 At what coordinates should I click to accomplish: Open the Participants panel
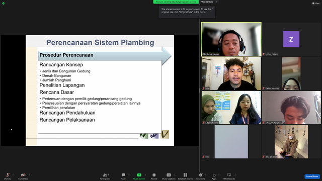click(x=105, y=176)
